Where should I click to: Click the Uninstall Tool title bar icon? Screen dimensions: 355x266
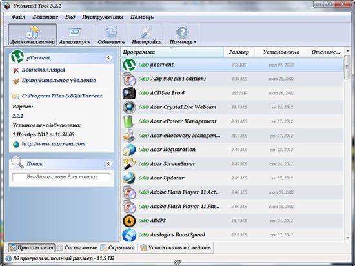coord(7,6)
